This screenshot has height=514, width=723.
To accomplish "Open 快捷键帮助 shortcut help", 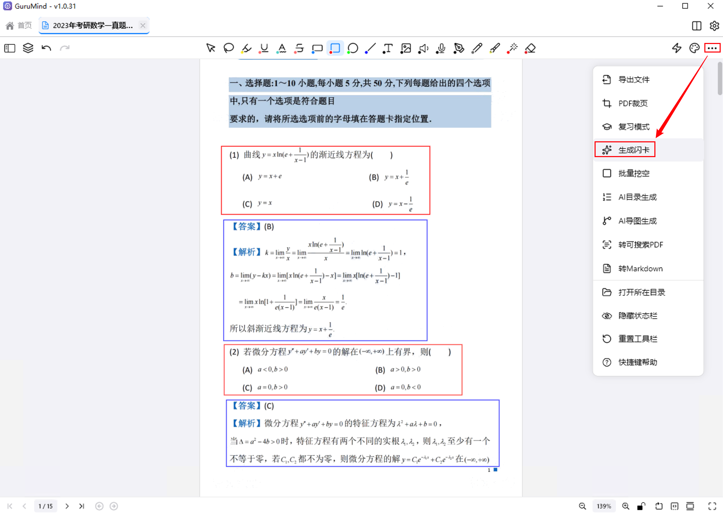I will (x=648, y=362).
